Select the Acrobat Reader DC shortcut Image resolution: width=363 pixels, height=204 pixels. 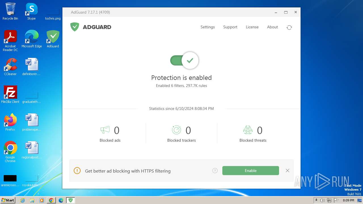pyautogui.click(x=10, y=41)
